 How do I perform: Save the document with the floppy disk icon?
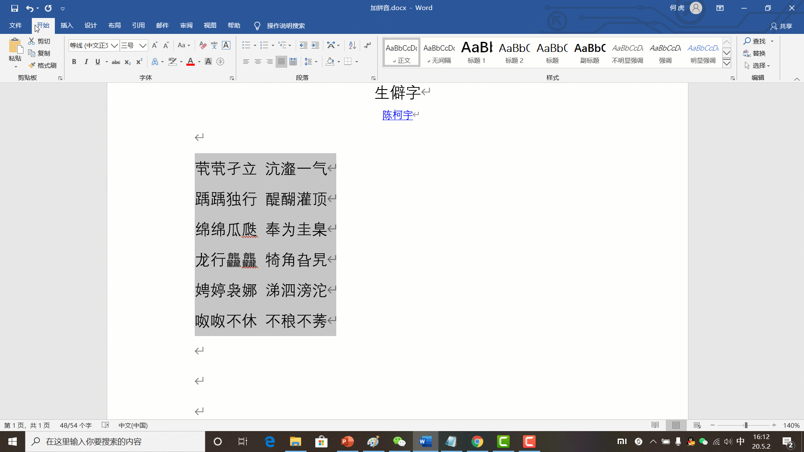pyautogui.click(x=15, y=8)
